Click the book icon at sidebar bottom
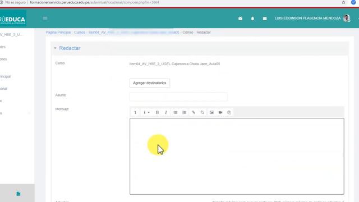The width and height of the screenshot is (359, 202). [19, 194]
